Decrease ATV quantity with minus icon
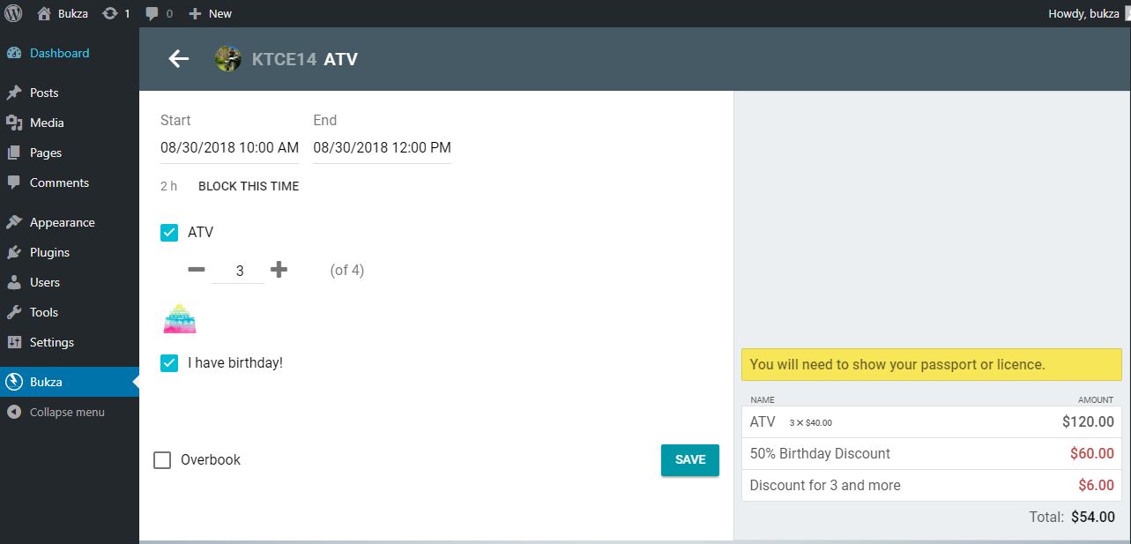 tap(197, 270)
